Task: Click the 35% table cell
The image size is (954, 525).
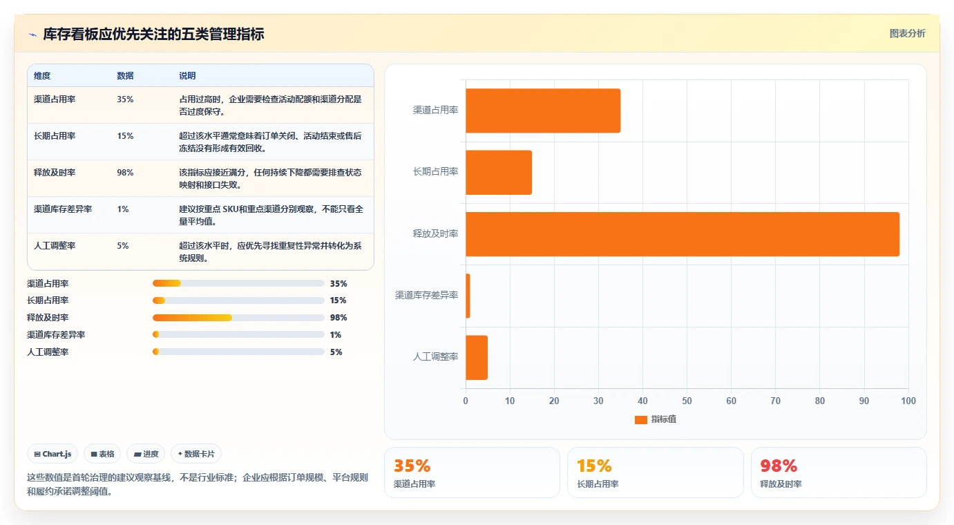Action: [125, 99]
